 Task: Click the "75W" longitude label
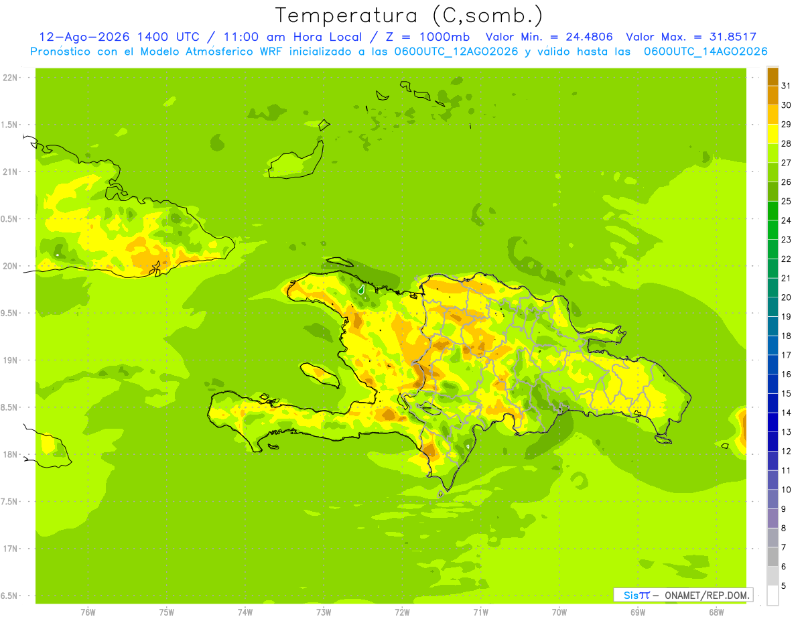pyautogui.click(x=166, y=612)
